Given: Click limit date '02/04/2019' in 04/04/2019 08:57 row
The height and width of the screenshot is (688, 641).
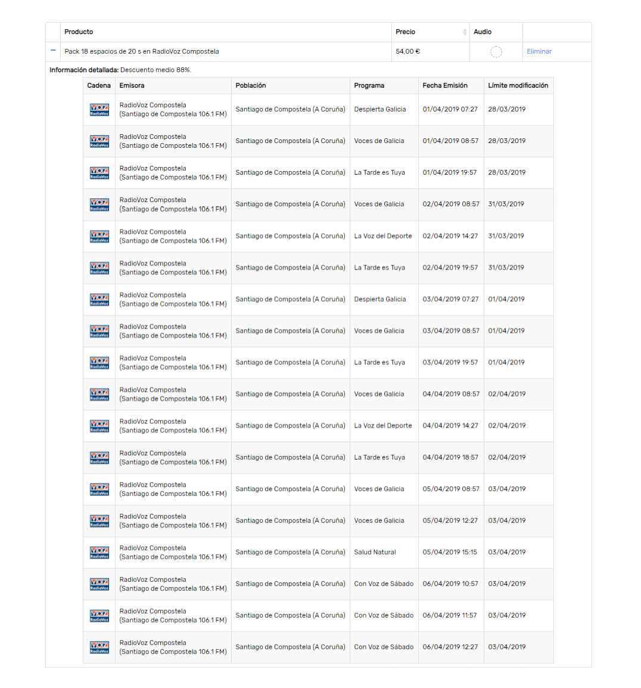Looking at the screenshot, I should point(506,394).
